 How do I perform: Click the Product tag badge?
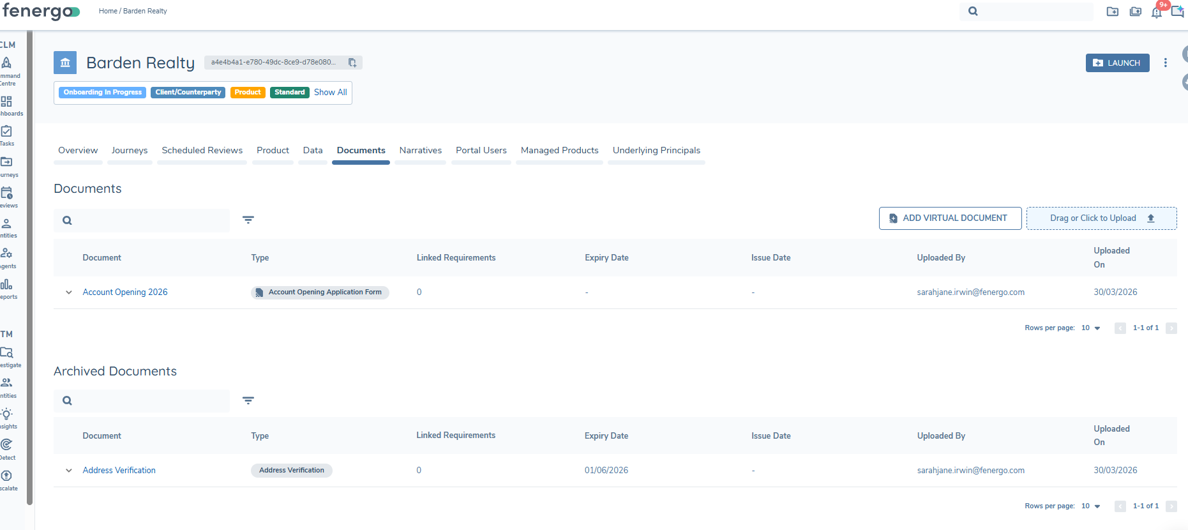coord(248,93)
